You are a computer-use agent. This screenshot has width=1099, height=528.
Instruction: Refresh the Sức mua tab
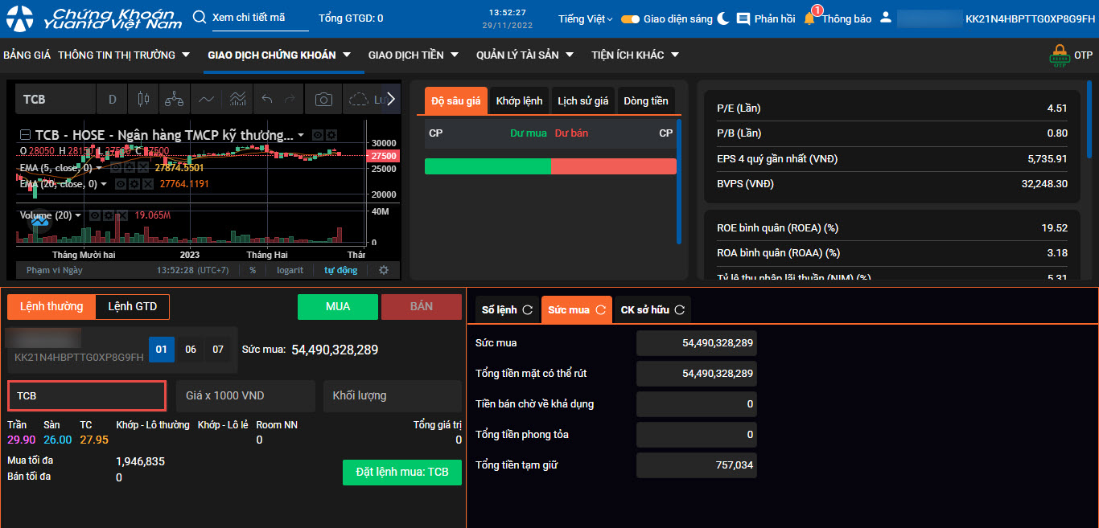pos(599,310)
